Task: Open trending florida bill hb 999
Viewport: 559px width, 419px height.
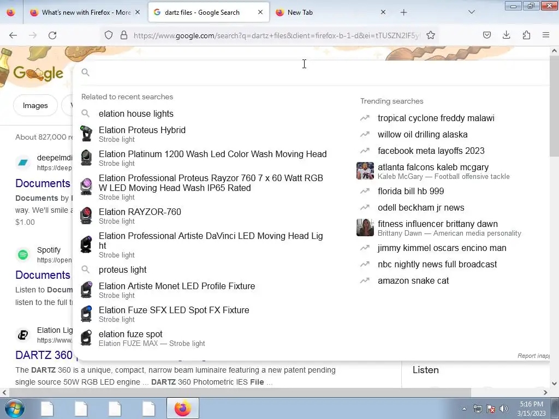Action: coord(411,191)
